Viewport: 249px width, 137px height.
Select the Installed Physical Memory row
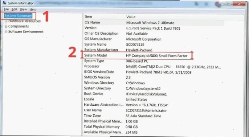coord(103,121)
